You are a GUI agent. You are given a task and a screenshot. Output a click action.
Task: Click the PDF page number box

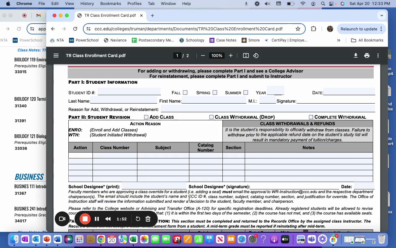(177, 55)
